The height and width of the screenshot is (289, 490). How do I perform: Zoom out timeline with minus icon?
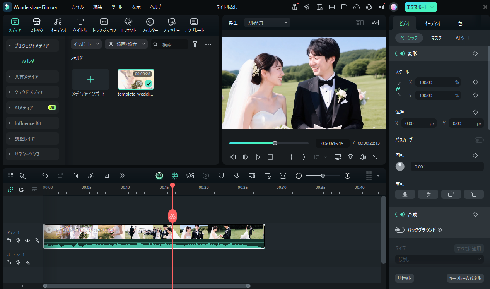(299, 176)
